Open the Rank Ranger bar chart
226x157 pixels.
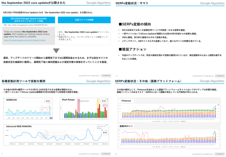(84, 109)
